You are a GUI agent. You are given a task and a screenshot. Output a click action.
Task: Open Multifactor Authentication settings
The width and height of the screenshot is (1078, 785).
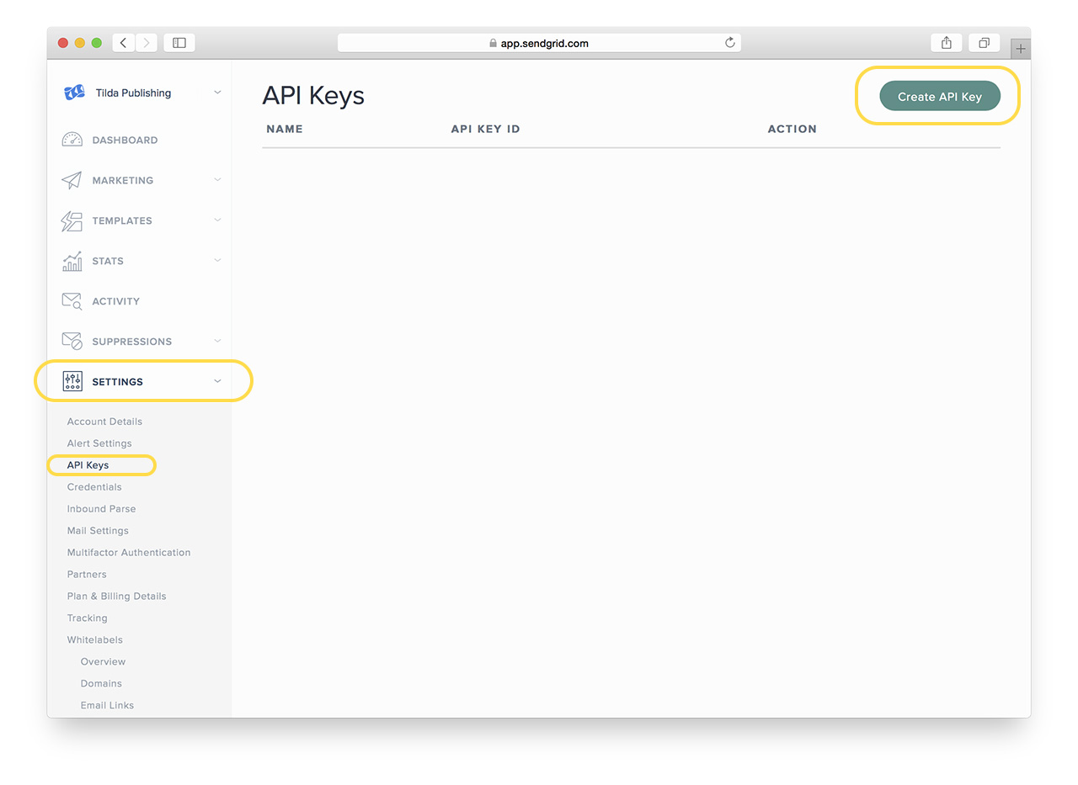click(128, 552)
